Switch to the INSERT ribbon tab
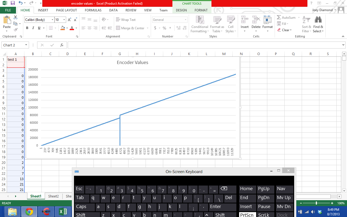The height and width of the screenshot is (217, 347). 43,10
